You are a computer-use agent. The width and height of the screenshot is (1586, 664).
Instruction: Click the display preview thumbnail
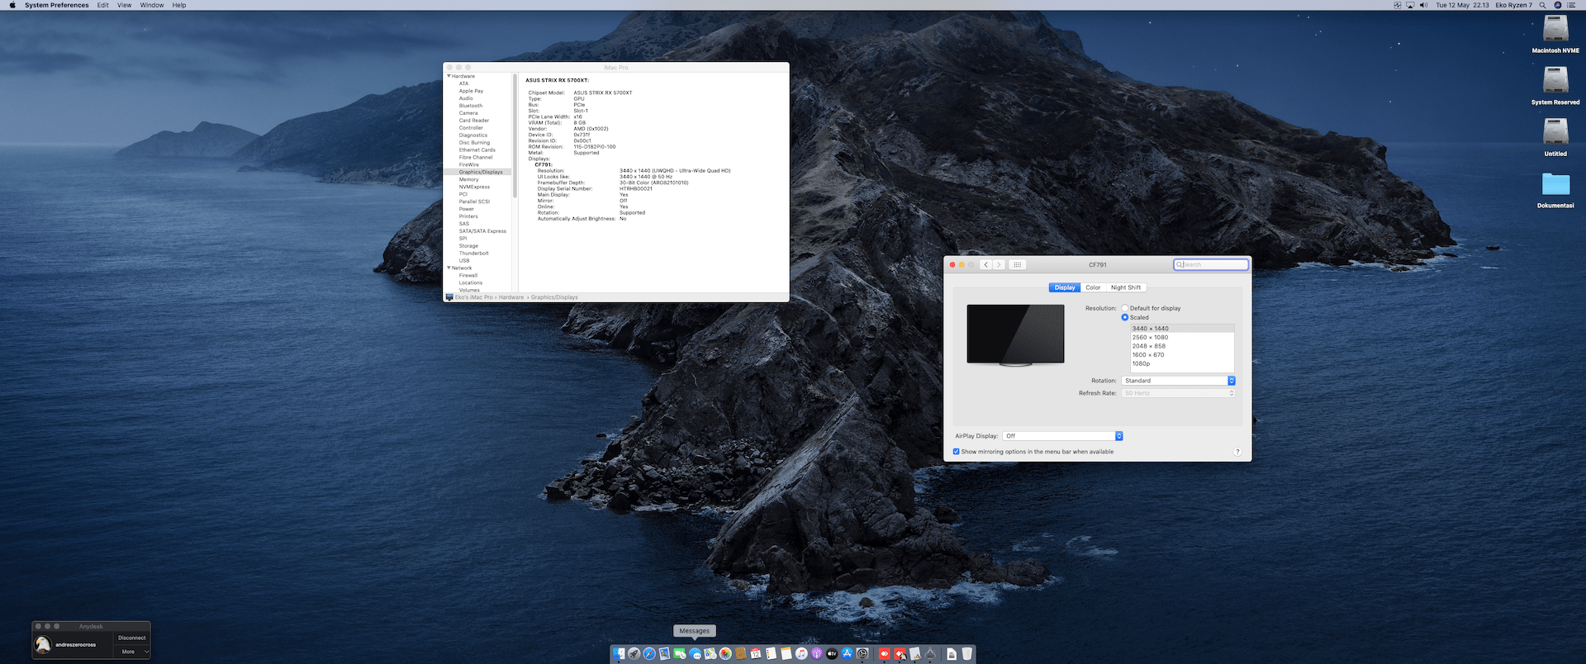(x=1016, y=334)
